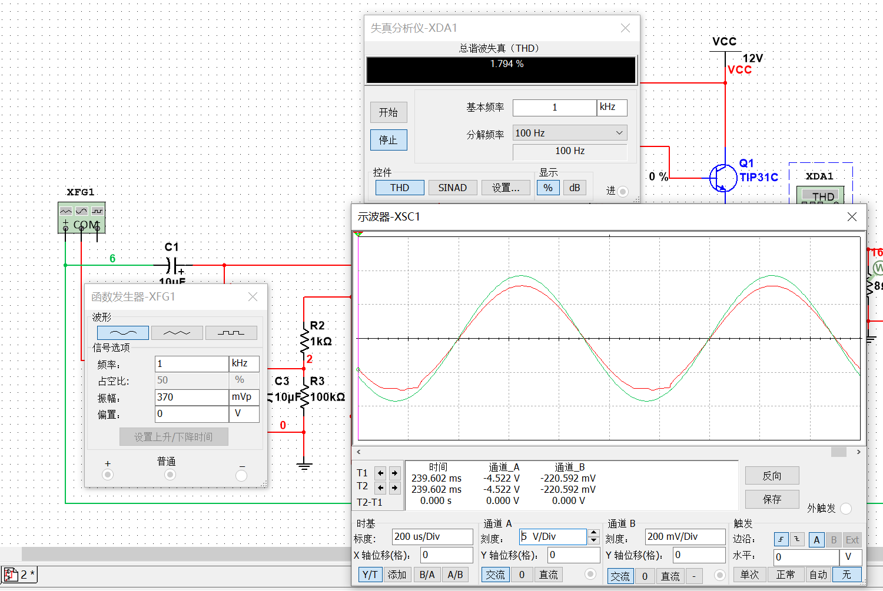
Task: Click Reverse (反向) oscilloscope button
Action: point(772,476)
